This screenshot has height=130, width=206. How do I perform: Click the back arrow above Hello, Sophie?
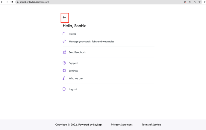[64, 17]
